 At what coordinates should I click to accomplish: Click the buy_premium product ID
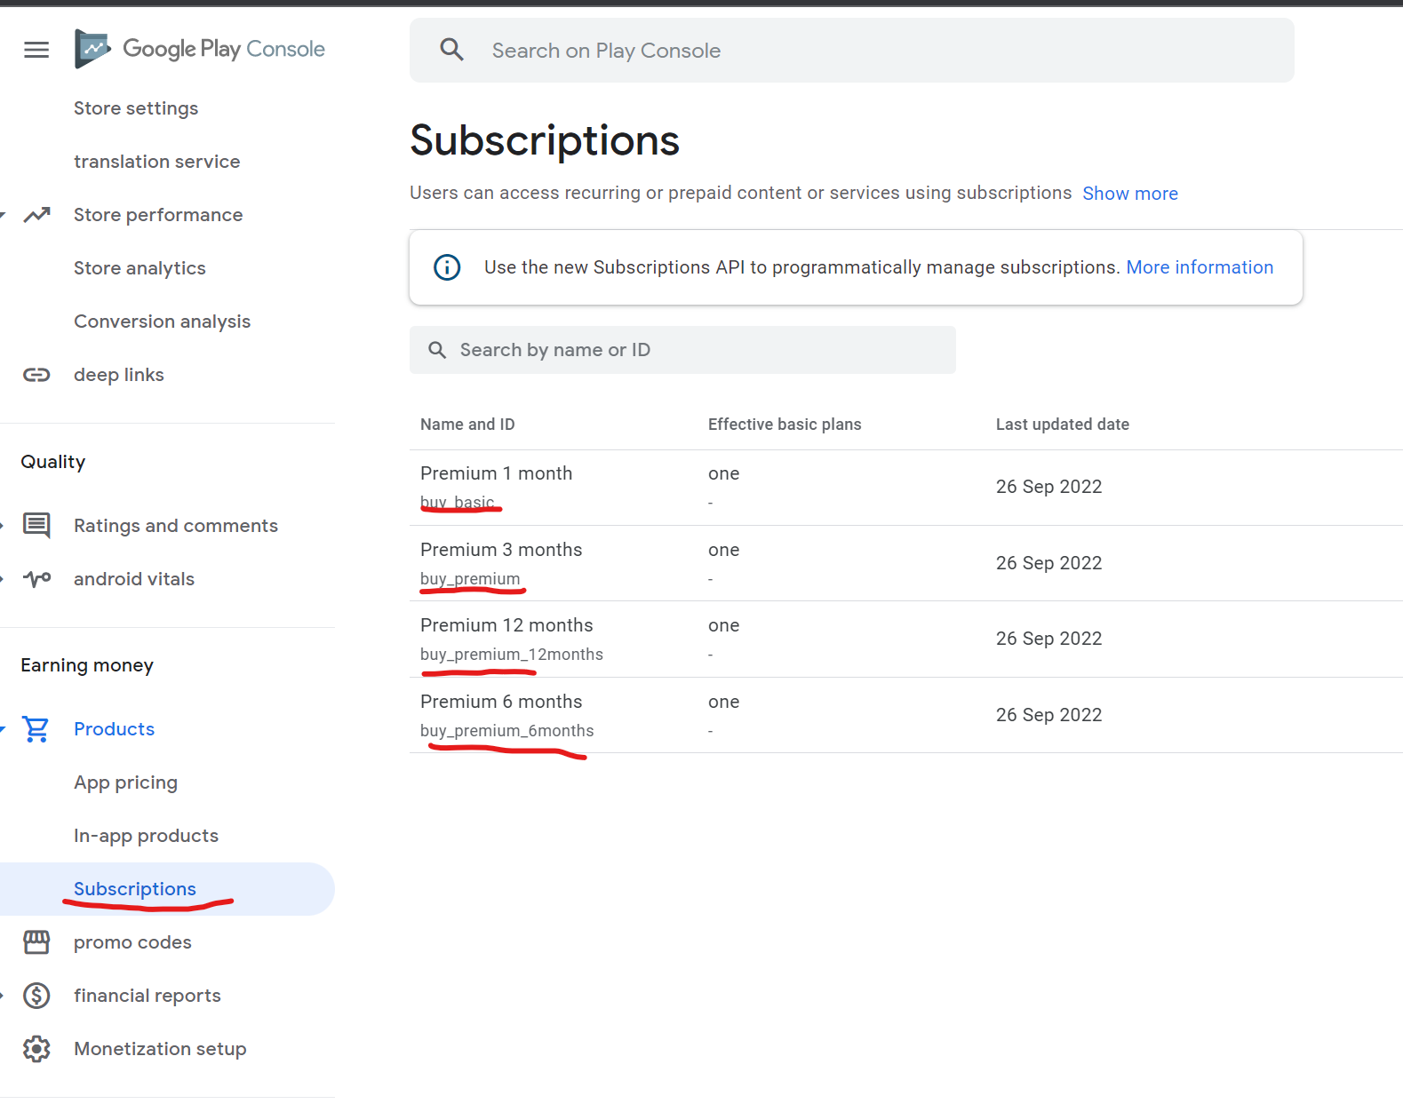[470, 579]
